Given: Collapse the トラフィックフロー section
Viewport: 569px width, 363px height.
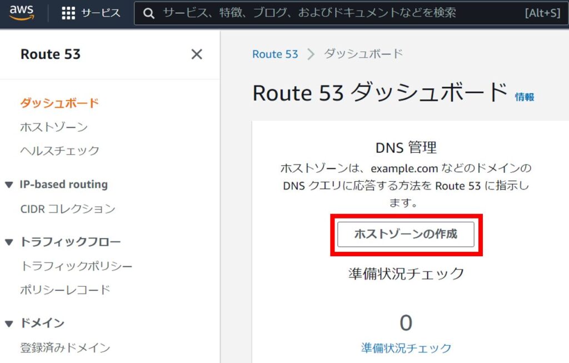Looking at the screenshot, I should [9, 242].
